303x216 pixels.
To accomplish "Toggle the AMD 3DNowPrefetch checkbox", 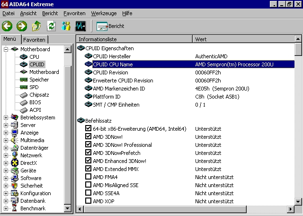I will pos(89,153).
